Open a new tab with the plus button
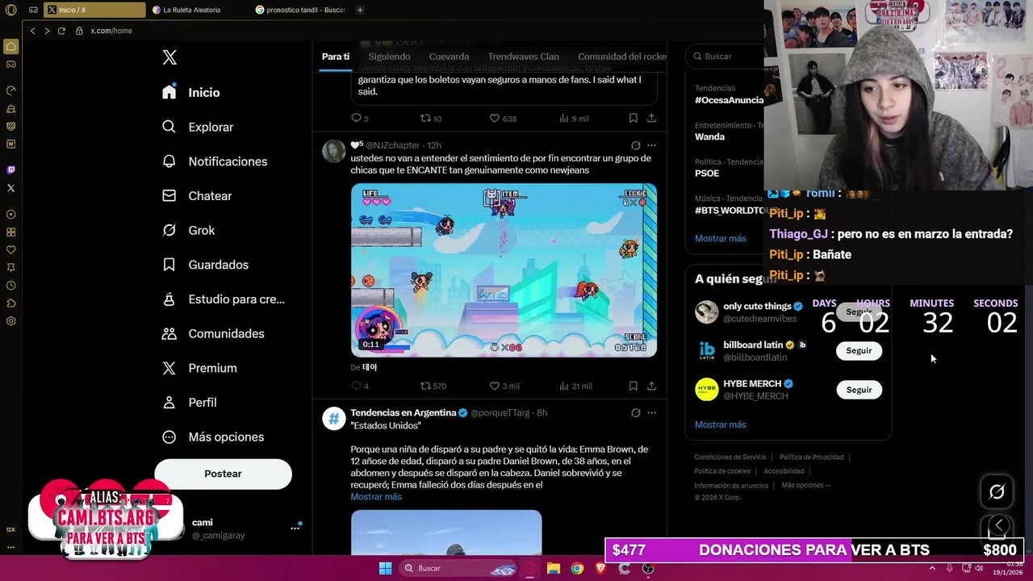Screen dimensions: 1033x581 point(360,10)
